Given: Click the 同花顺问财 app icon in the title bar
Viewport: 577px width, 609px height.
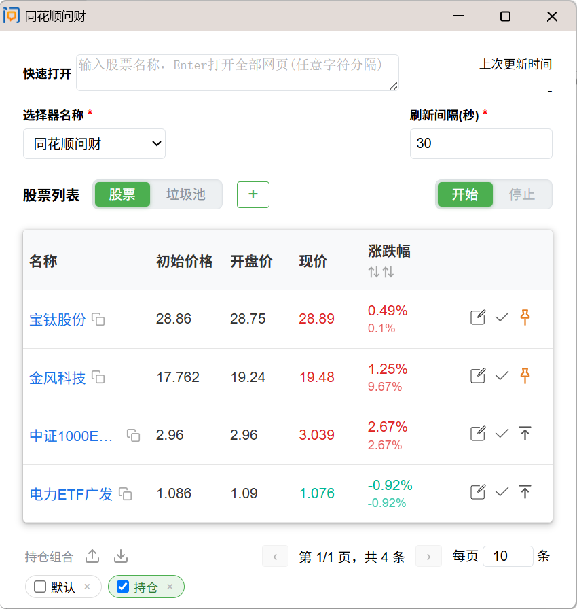Looking at the screenshot, I should click(x=12, y=16).
